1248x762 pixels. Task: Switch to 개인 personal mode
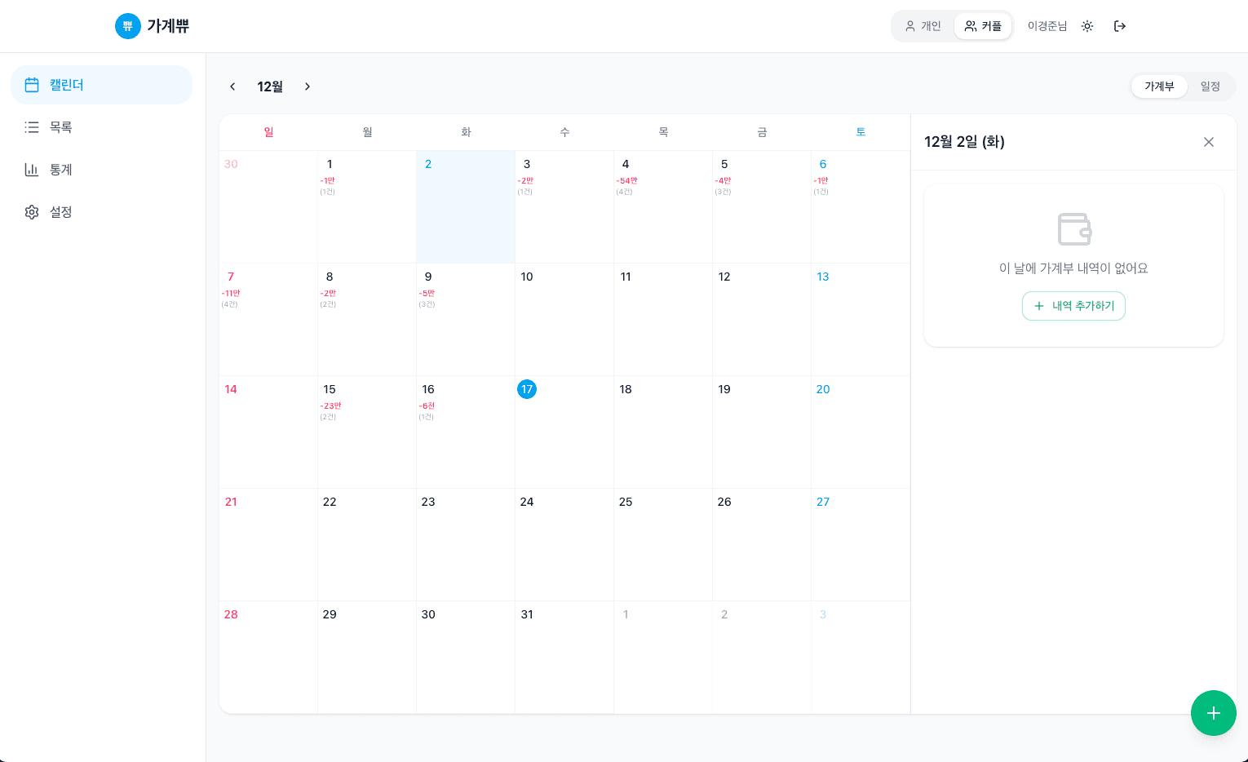point(923,26)
